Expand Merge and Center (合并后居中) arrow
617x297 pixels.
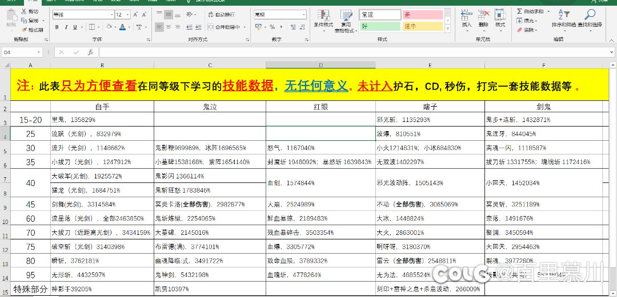click(x=245, y=27)
